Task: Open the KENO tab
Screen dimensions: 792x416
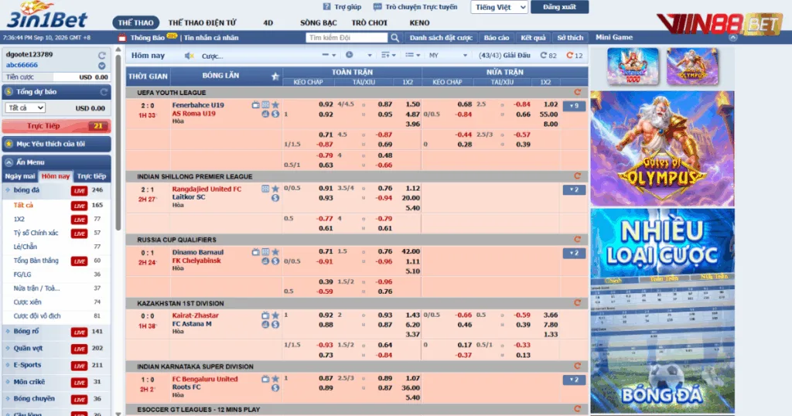Action: coord(419,22)
